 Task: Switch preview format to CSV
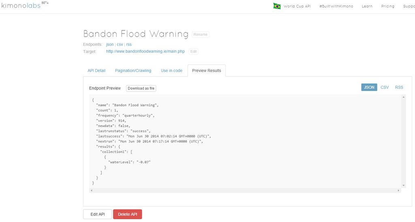[x=384, y=87]
